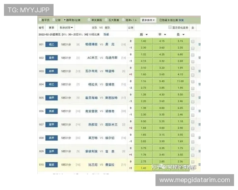Select draw odds 2.85 for match 010

point(162,161)
